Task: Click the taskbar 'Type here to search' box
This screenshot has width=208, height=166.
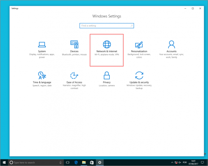Action: point(36,163)
